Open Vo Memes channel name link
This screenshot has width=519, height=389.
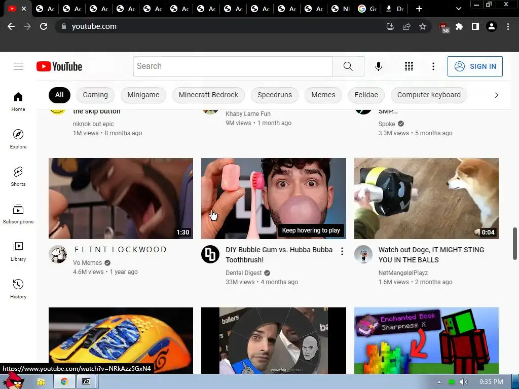pos(87,263)
